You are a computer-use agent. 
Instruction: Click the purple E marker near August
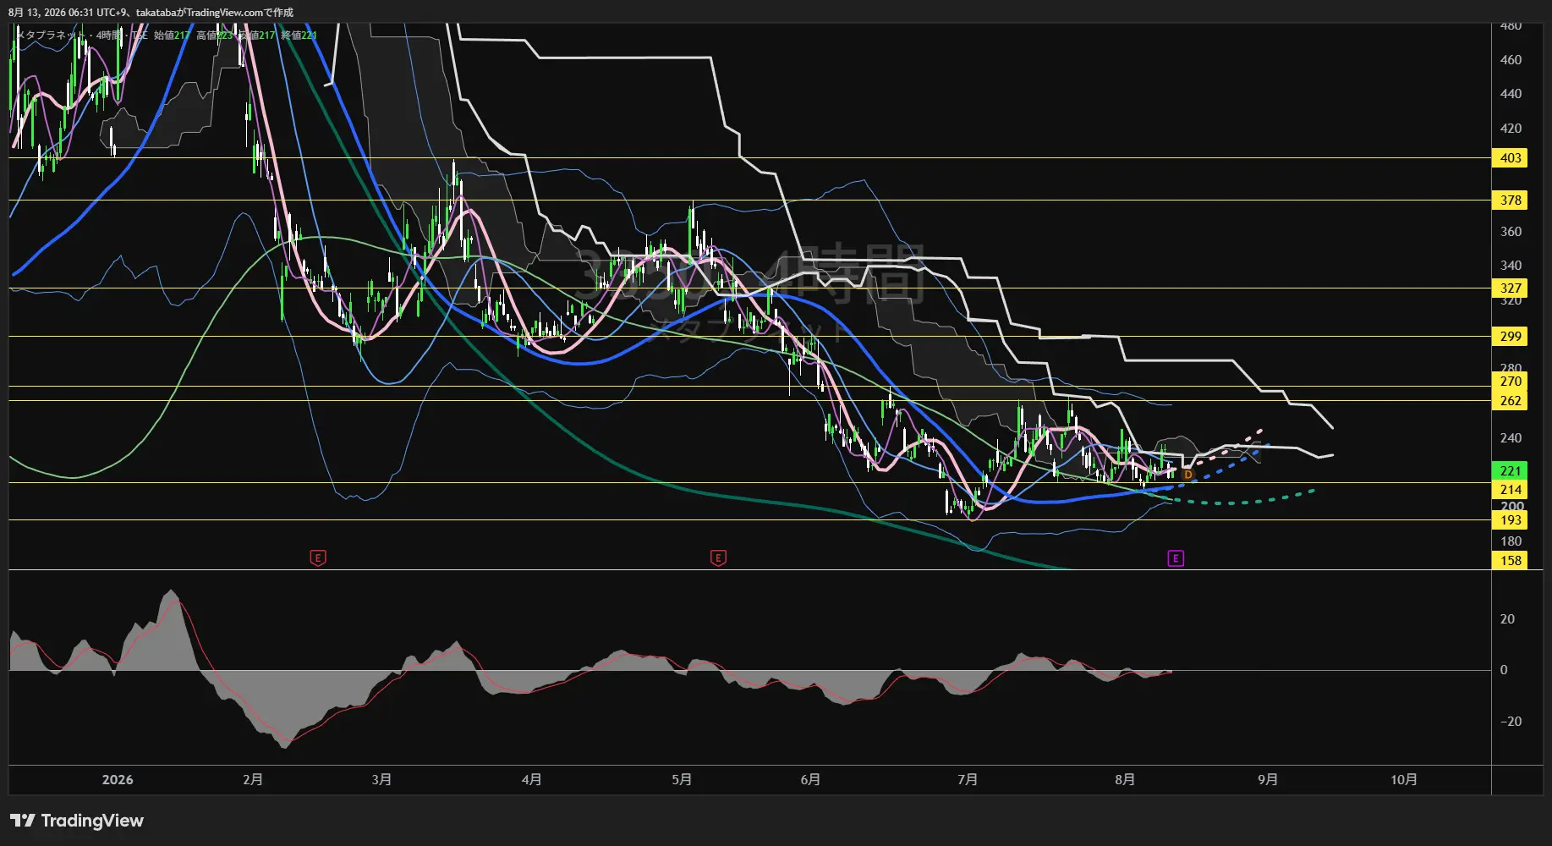click(1176, 558)
